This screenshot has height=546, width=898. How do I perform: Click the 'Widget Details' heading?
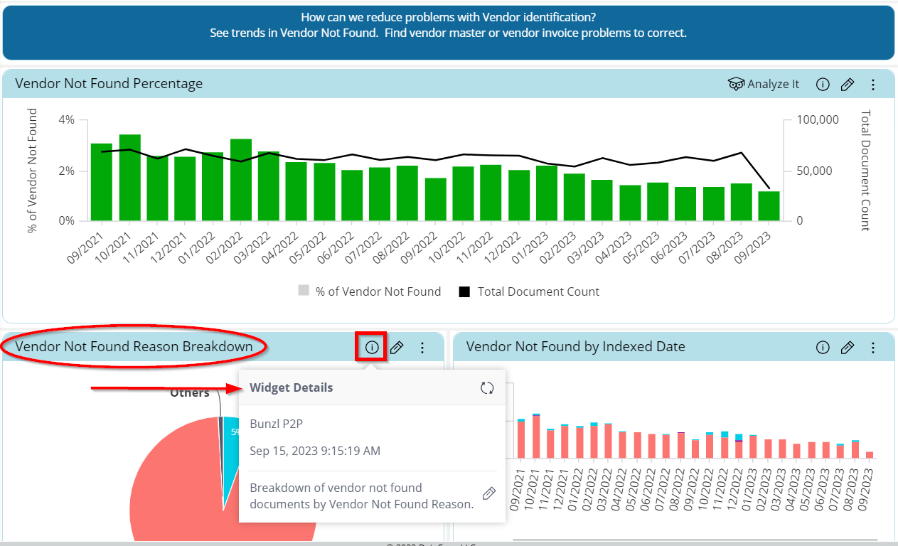291,388
